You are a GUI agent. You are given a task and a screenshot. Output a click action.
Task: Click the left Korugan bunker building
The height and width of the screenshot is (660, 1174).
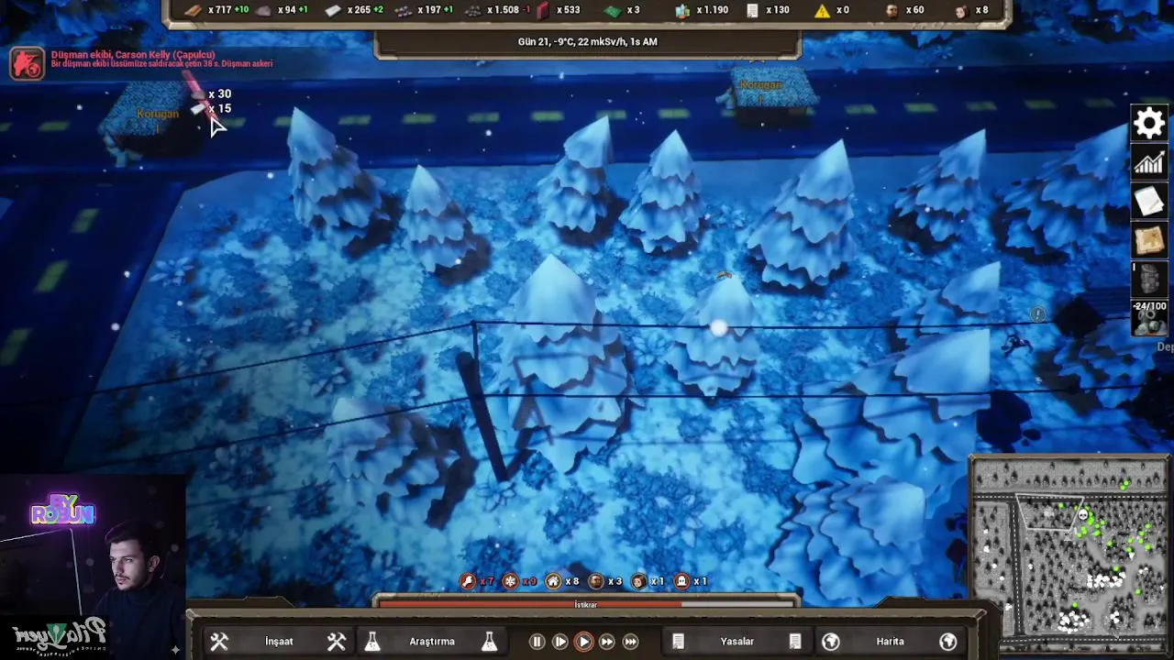150,119
